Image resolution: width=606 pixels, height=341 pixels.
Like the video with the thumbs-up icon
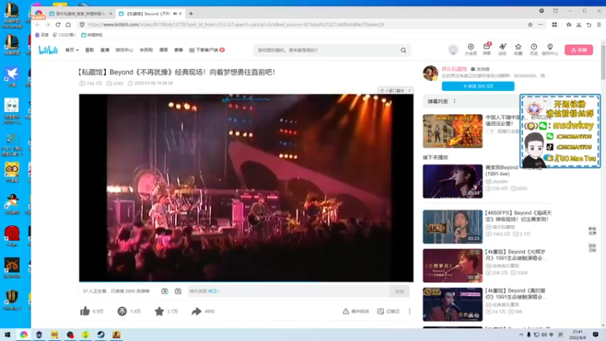pos(85,311)
